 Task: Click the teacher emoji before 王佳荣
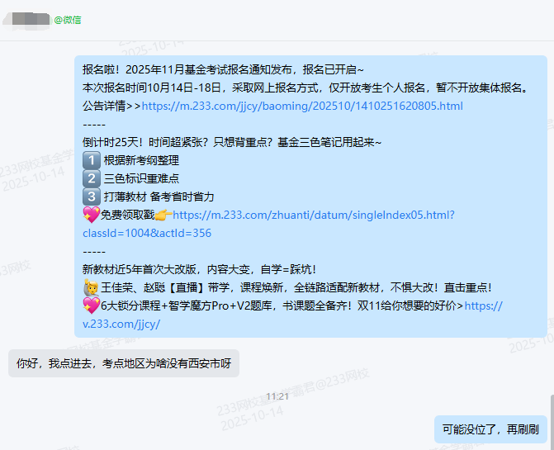tap(92, 287)
